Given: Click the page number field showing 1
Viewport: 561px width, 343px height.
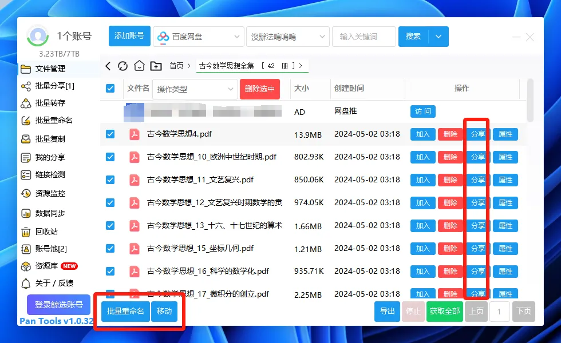Looking at the screenshot, I should tap(499, 312).
